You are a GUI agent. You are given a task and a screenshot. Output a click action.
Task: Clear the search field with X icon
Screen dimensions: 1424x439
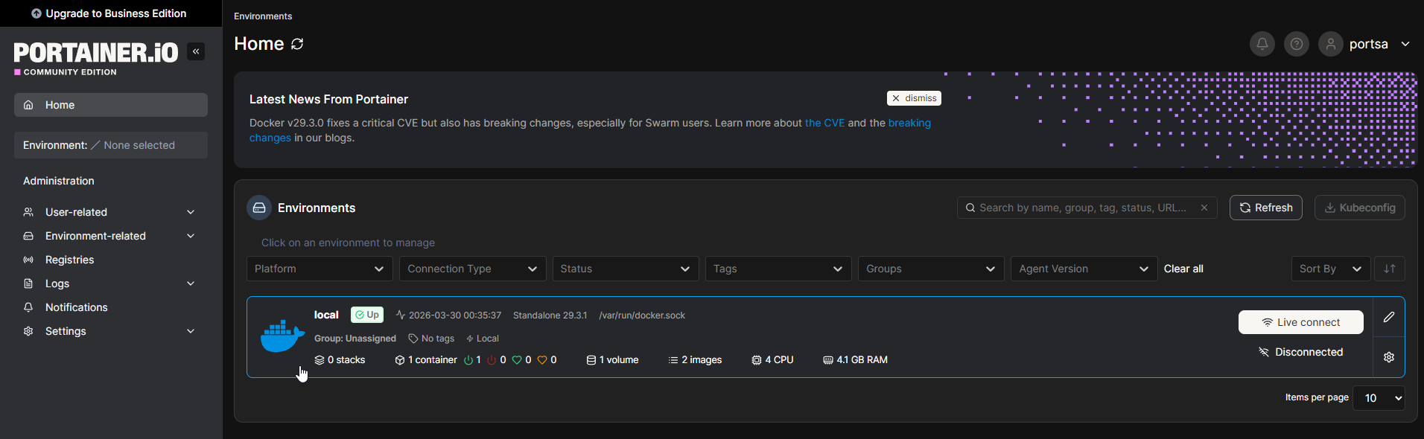click(x=1204, y=208)
